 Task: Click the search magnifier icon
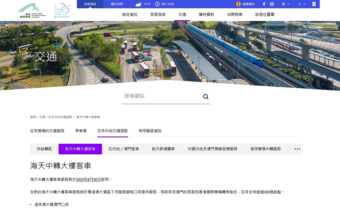(206, 97)
